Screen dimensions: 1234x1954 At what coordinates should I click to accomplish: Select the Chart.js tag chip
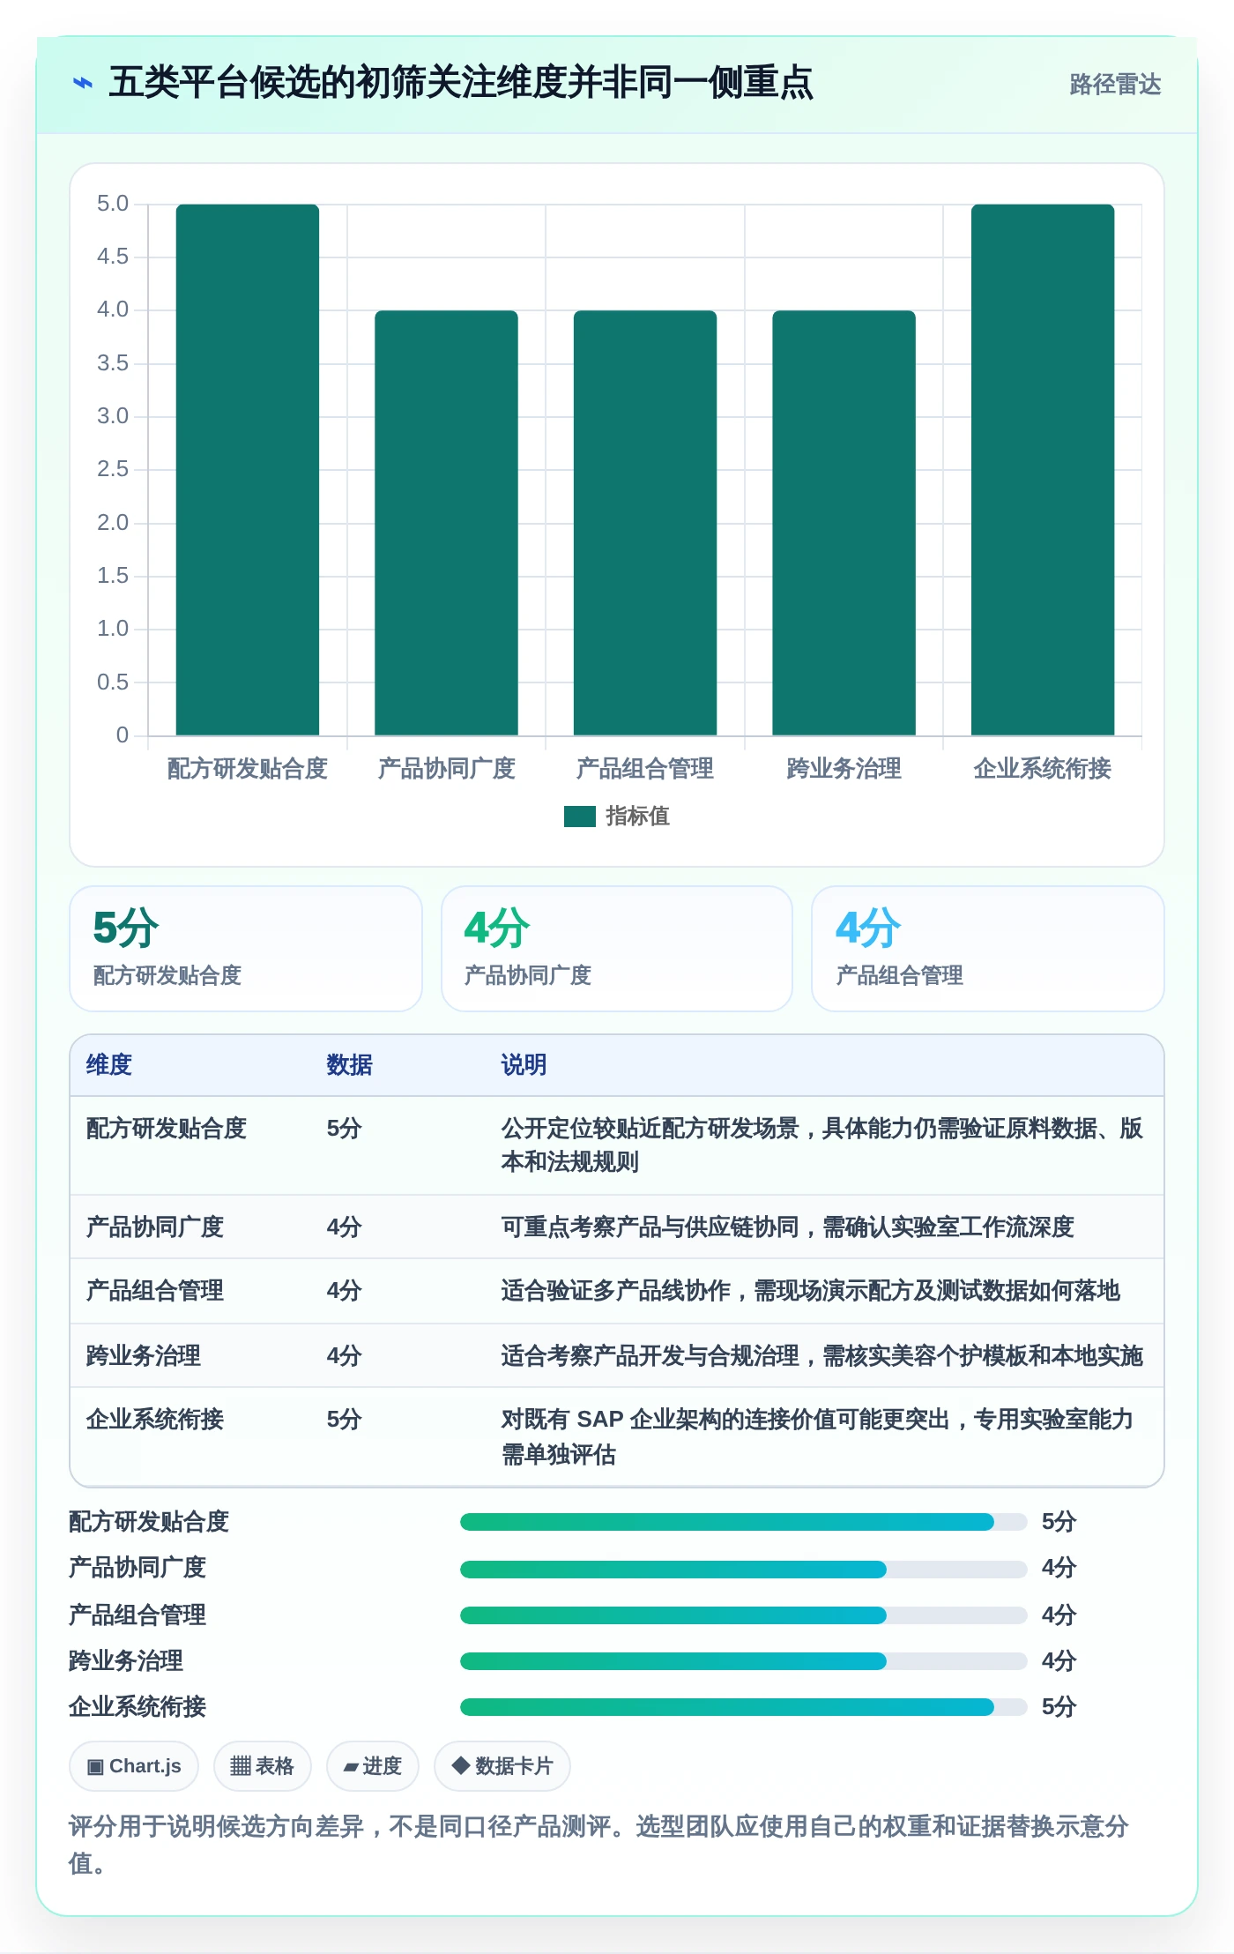(x=134, y=1766)
